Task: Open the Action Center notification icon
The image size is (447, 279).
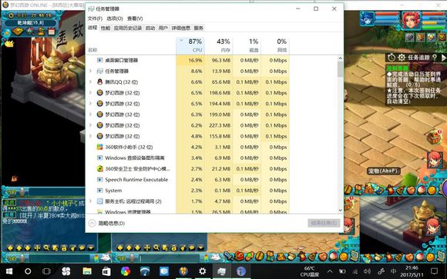Action: pos(434,271)
